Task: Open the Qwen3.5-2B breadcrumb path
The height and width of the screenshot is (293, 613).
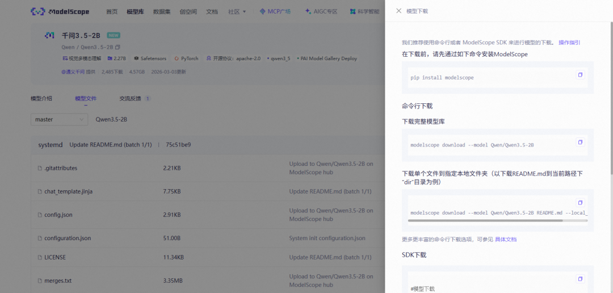Action: pyautogui.click(x=111, y=119)
